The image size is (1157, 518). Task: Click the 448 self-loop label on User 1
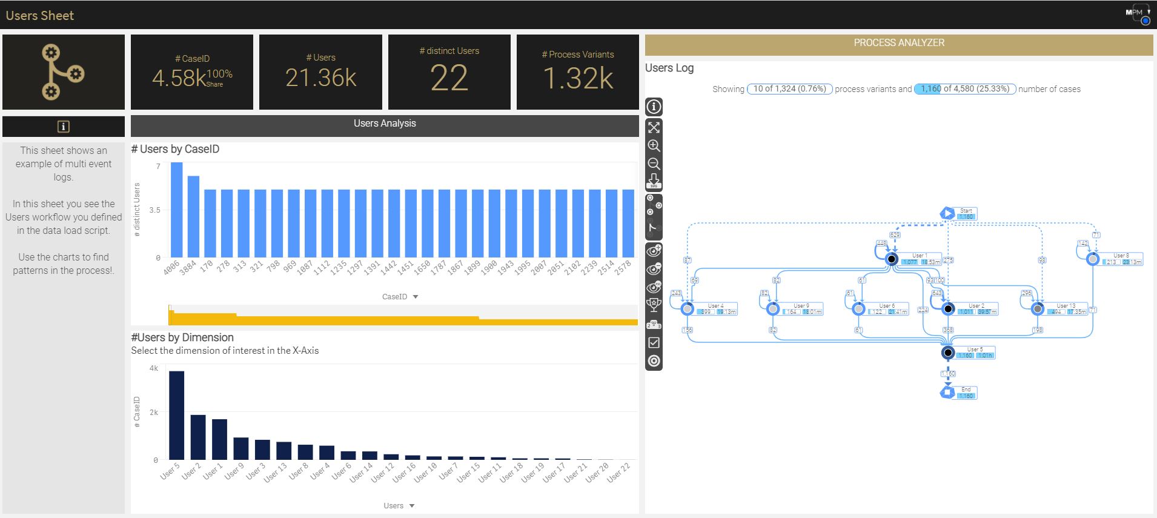tap(881, 244)
